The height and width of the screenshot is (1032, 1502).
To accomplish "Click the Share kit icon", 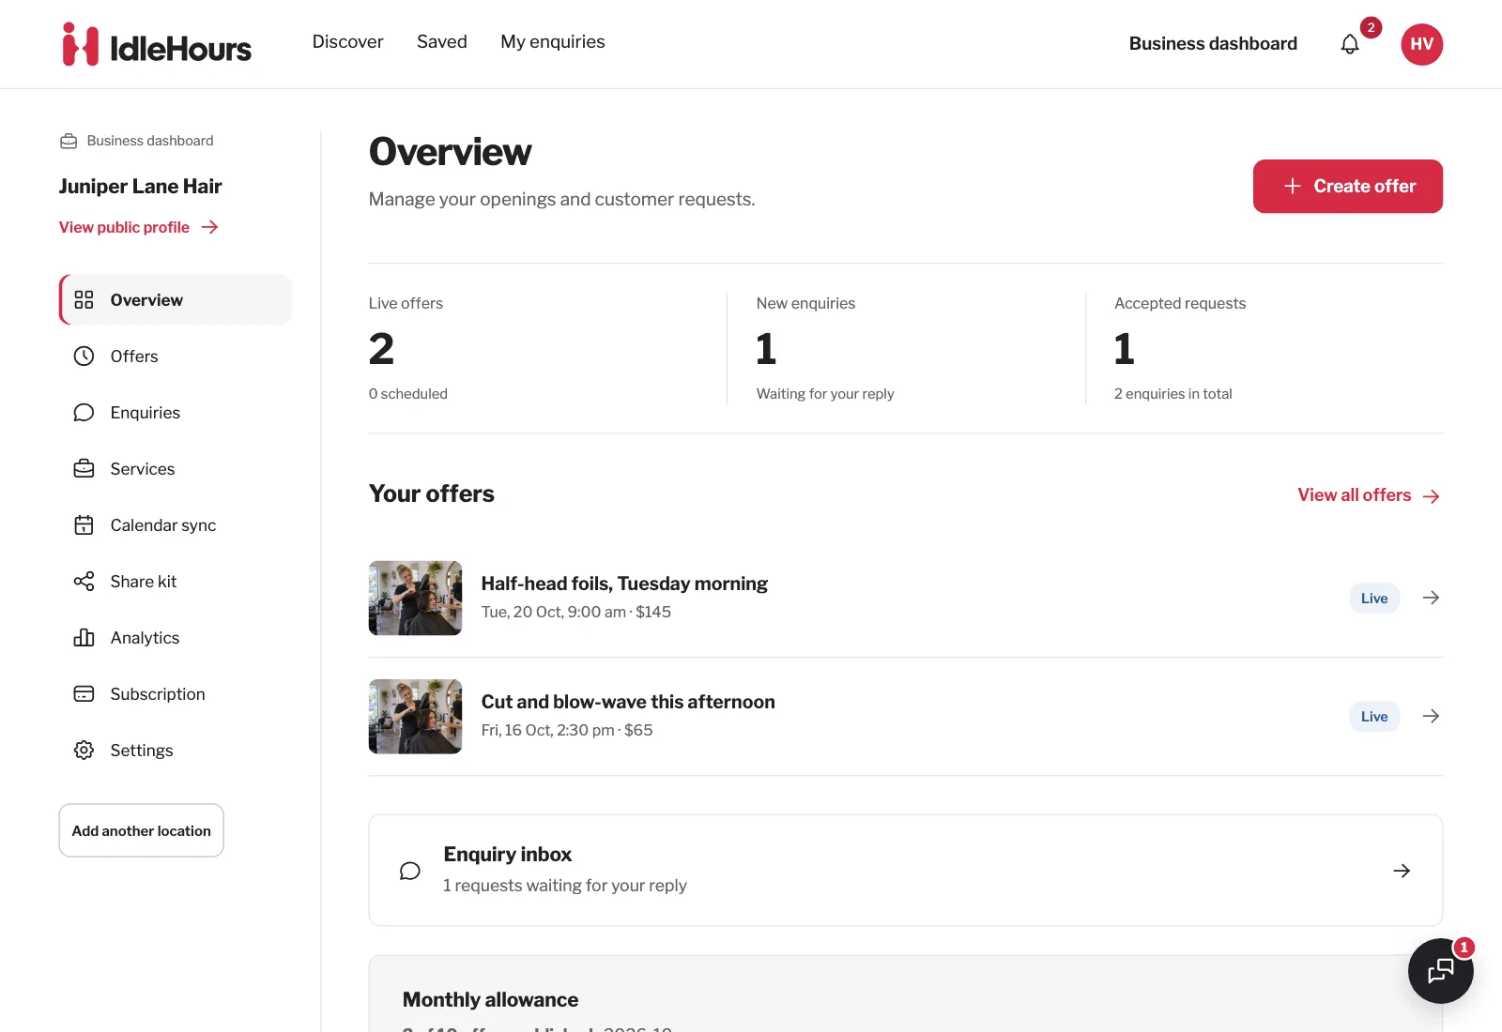I will [84, 582].
